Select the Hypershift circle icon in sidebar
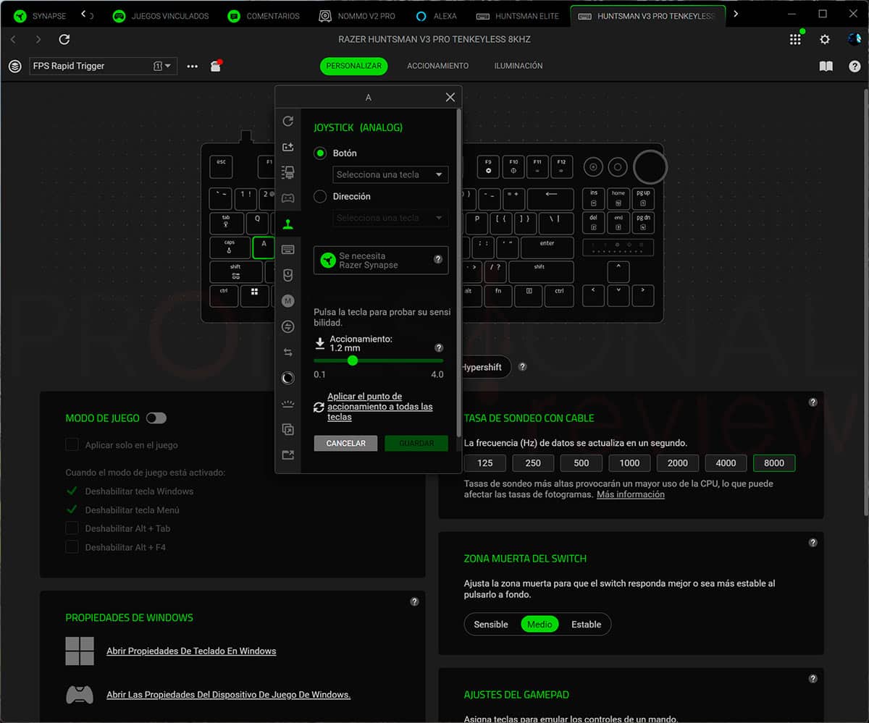Viewport: 869px width, 723px height. 288,378
